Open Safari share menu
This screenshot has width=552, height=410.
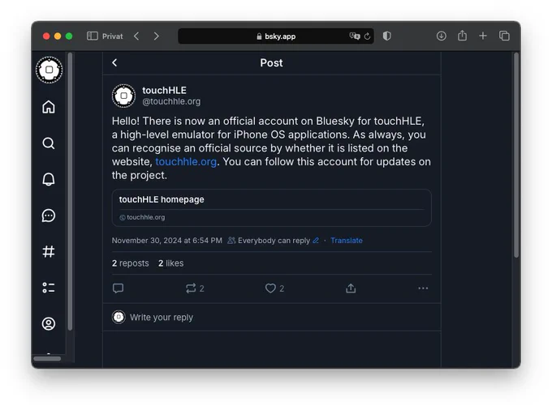[x=462, y=36]
